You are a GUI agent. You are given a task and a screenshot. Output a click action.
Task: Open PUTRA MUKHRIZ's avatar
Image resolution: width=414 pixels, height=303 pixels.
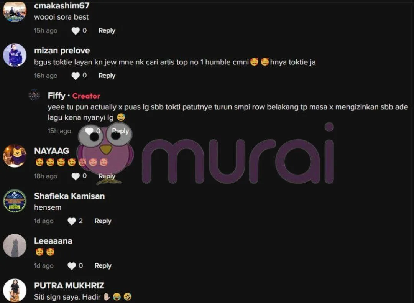[x=15, y=290]
